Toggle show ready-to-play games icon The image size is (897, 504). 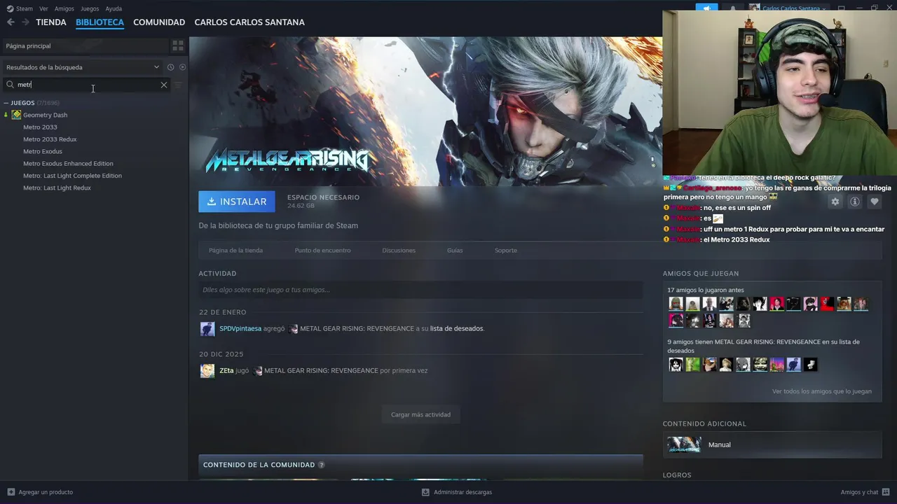182,67
